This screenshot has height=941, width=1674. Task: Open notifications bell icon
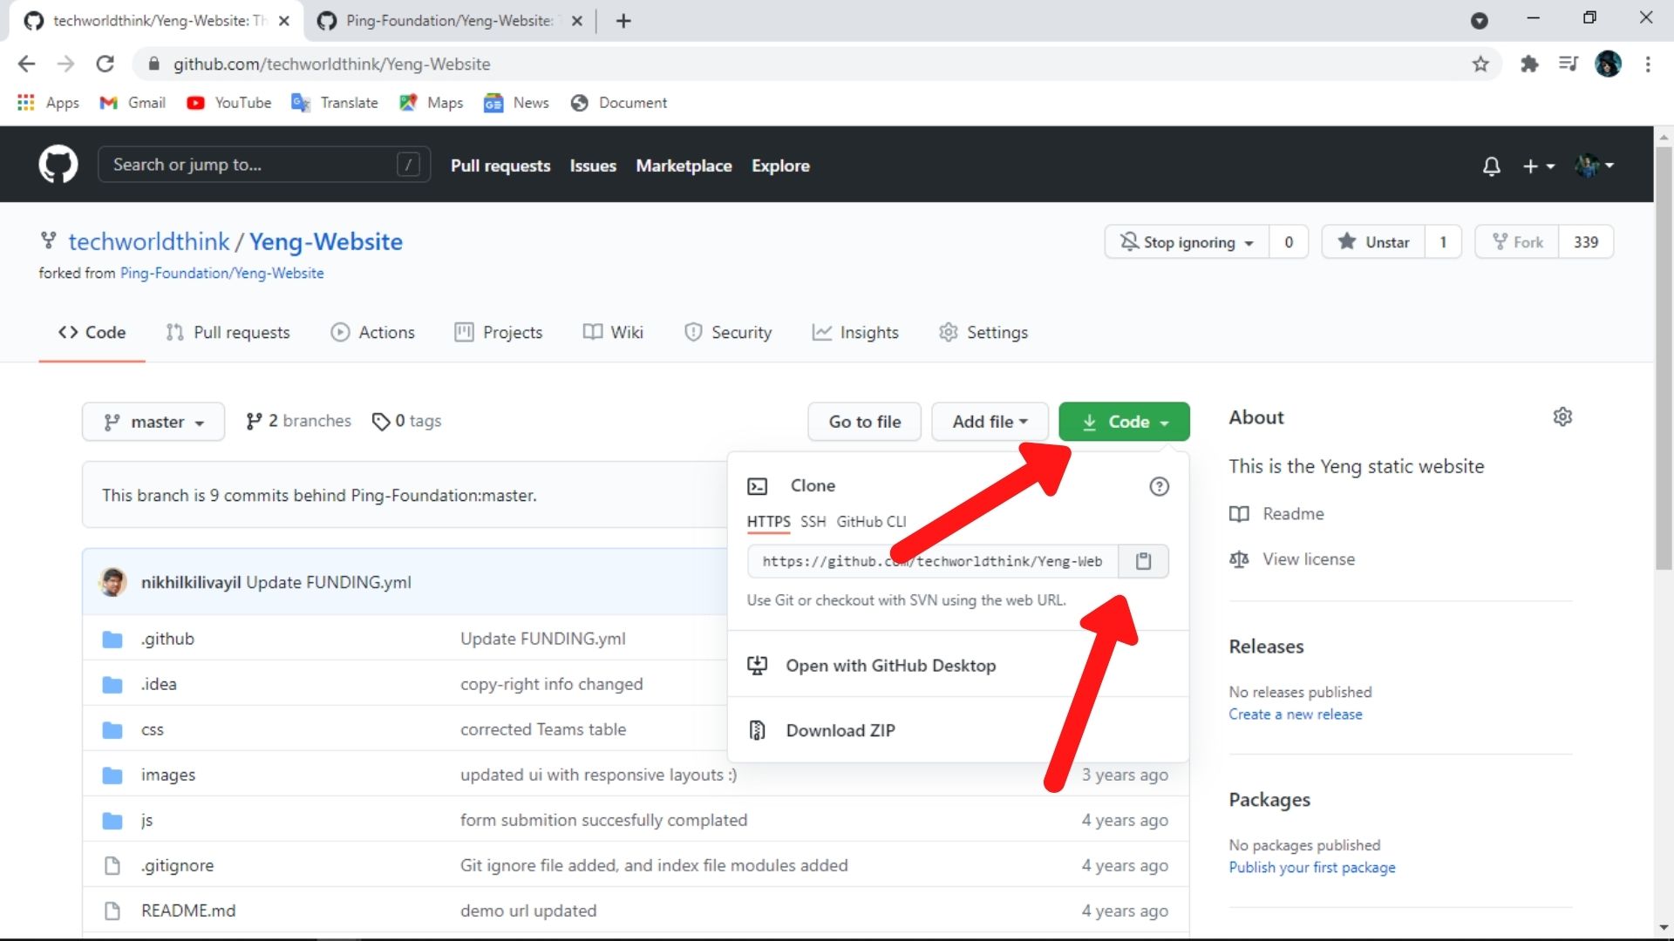(1491, 166)
